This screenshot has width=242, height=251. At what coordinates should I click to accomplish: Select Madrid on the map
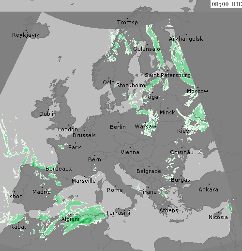pos(42,192)
